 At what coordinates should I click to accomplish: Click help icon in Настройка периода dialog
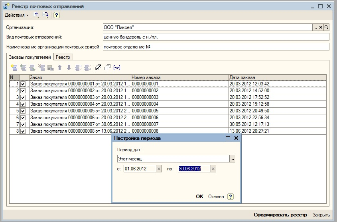230,197
